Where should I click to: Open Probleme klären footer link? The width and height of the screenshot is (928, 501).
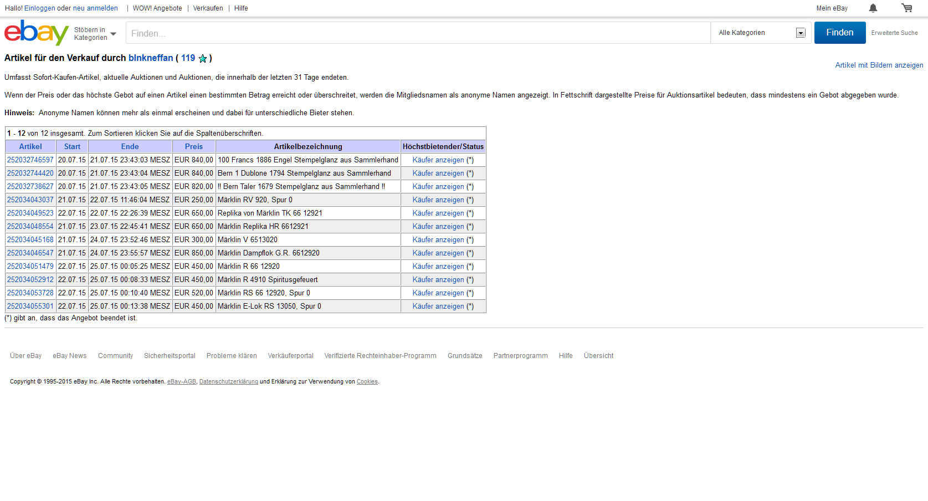pos(232,356)
